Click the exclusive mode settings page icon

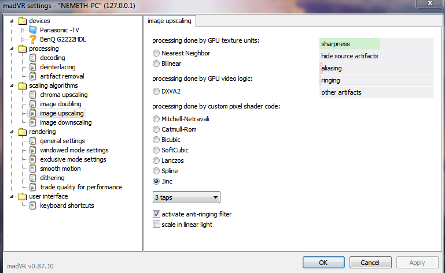[33, 159]
